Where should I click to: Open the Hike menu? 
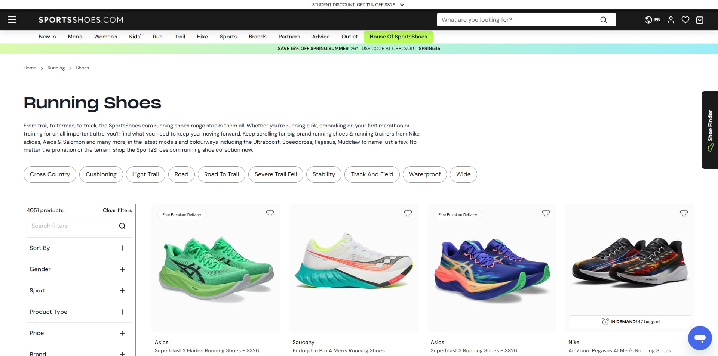pos(202,37)
